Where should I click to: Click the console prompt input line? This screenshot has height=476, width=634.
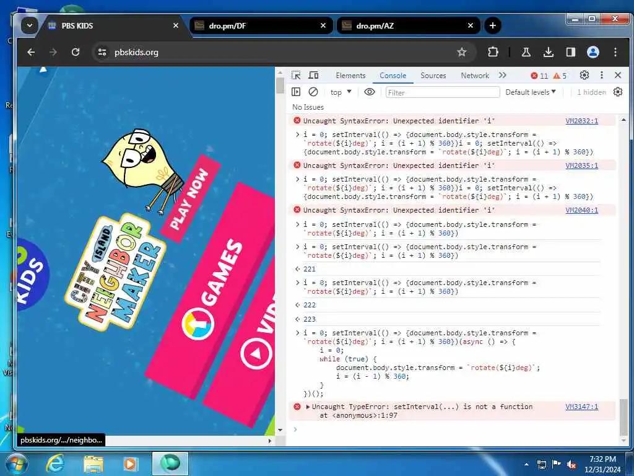[x=453, y=430]
